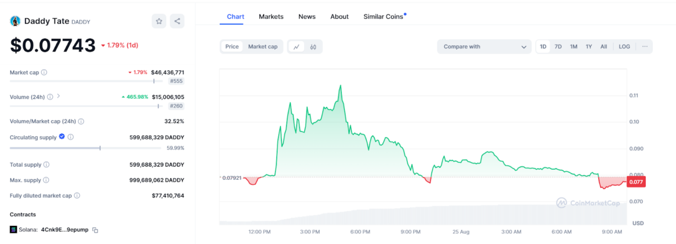676x244 pixels.
Task: Expand Volume (24h) chevron arrow
Action: (x=59, y=96)
